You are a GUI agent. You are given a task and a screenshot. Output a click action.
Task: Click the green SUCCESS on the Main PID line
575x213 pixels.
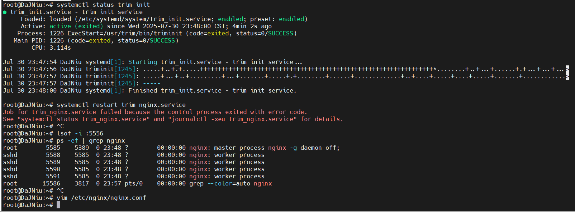coord(162,40)
